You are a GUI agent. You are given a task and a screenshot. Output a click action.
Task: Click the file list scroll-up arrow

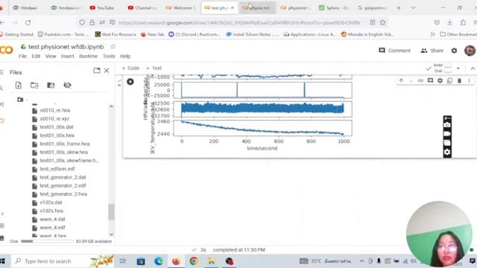coord(111,106)
